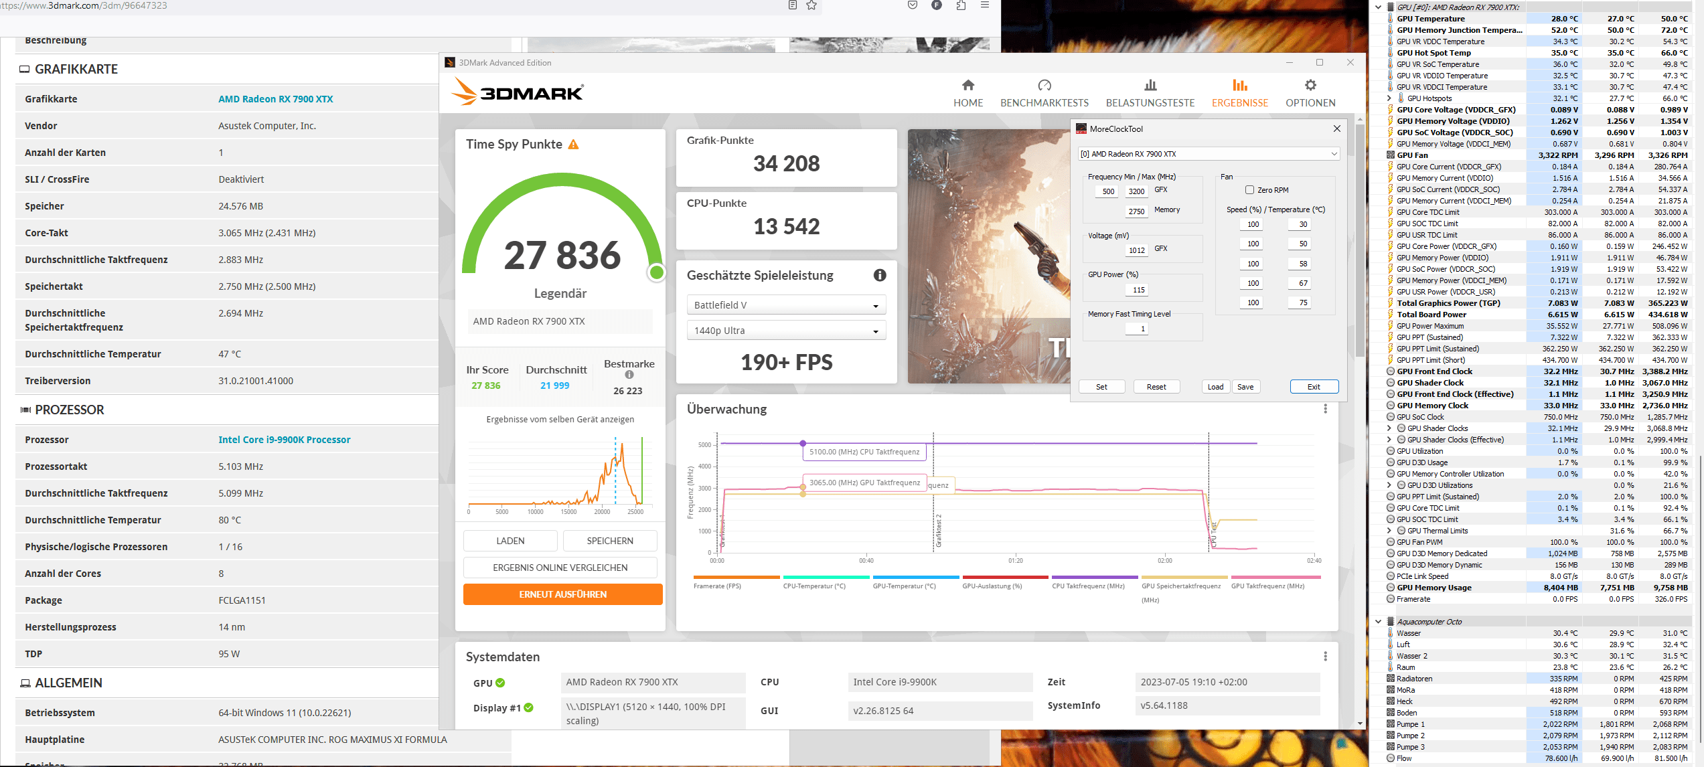Click the Save button in MoreClockTool
This screenshot has height=767, width=1704.
(1245, 387)
